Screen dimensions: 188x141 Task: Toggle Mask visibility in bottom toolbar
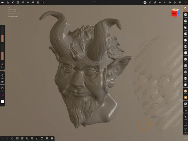[42, 138]
